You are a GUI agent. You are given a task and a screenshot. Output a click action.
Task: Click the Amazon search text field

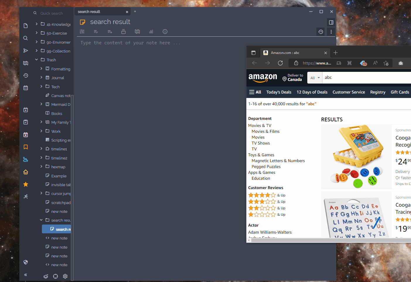click(x=367, y=78)
